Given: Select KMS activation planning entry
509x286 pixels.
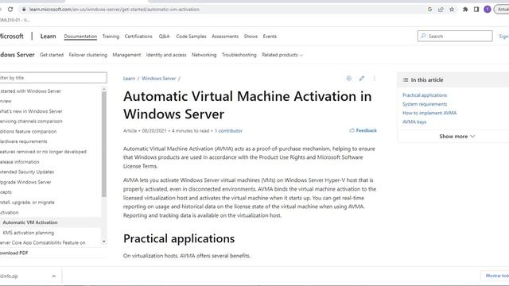Looking at the screenshot, I should (29, 233).
